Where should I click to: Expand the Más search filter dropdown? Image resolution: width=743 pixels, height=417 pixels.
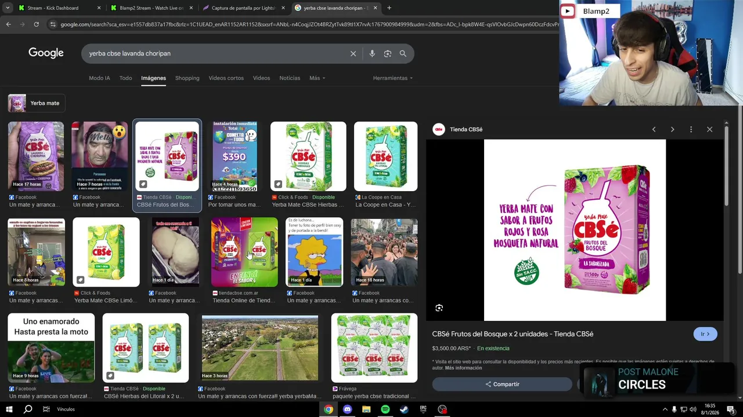click(317, 78)
